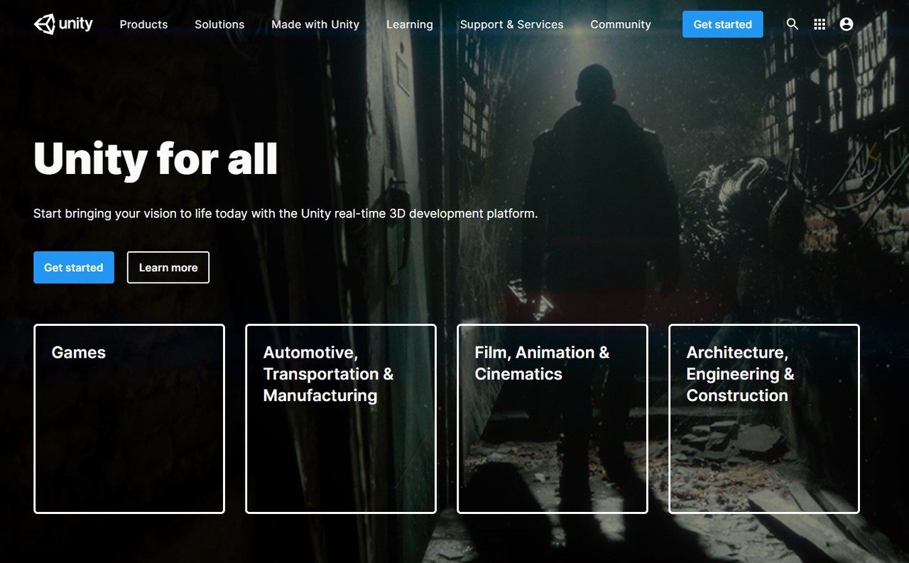Click the "Unity for all" headline

[156, 158]
